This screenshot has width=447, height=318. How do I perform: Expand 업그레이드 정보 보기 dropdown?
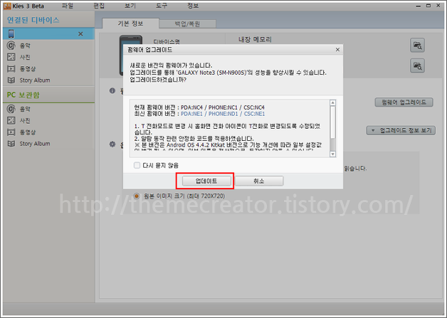point(401,130)
